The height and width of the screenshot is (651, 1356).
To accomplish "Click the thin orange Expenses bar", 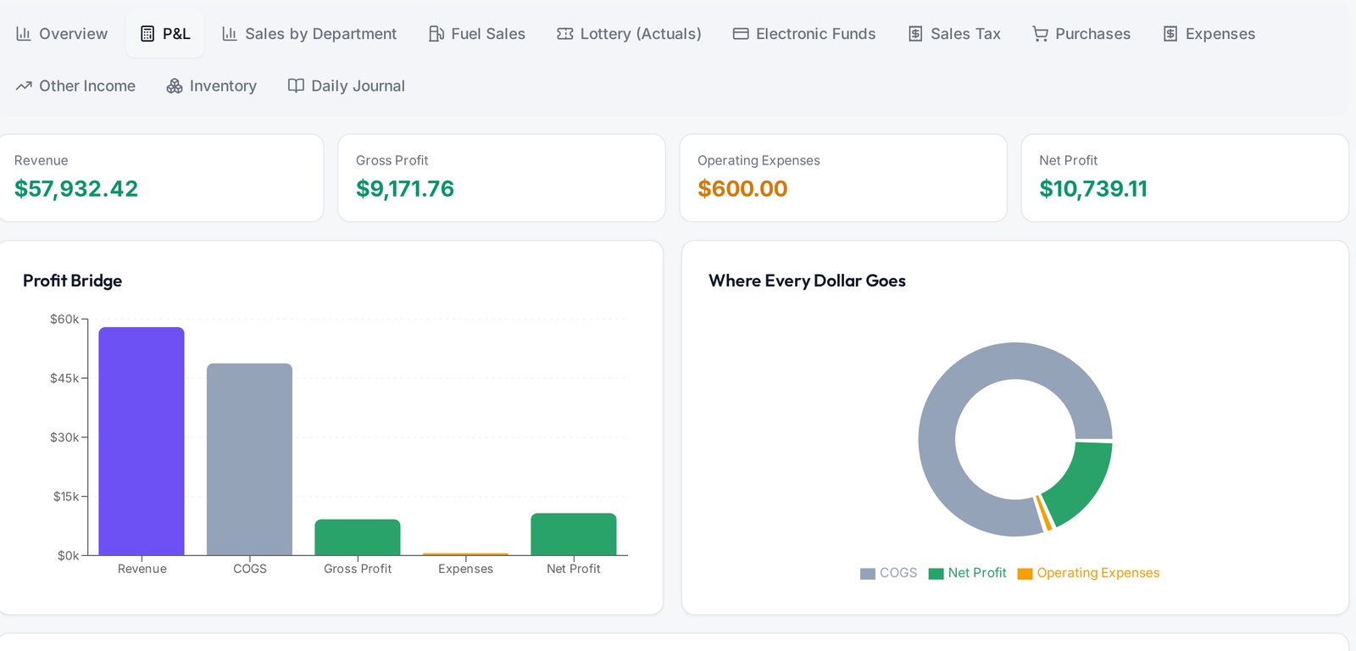I will 465,554.
